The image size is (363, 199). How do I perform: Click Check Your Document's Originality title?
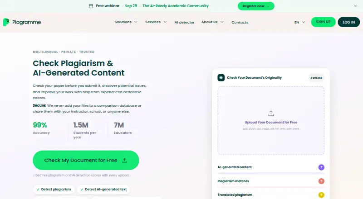(x=255, y=78)
